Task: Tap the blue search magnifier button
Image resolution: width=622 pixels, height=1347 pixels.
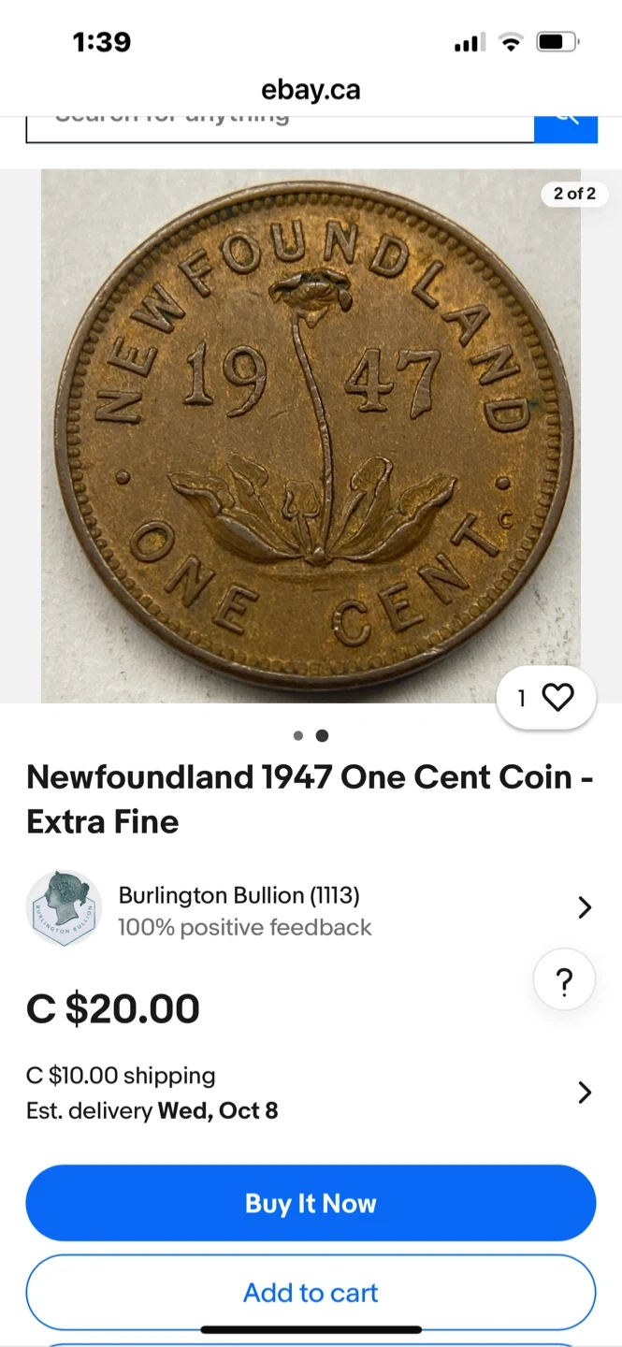Action: 566,129
